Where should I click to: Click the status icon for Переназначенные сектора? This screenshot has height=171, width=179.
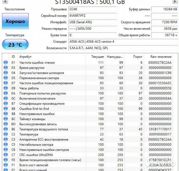tap(6, 78)
